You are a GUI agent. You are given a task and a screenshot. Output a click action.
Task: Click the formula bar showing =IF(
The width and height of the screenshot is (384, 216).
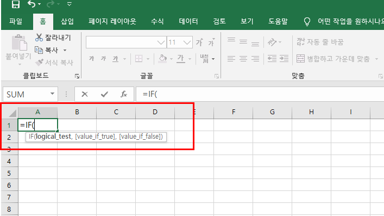coord(260,94)
